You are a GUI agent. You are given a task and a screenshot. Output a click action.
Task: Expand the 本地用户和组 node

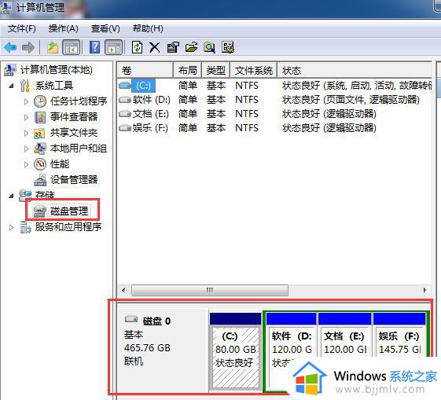[x=26, y=149]
